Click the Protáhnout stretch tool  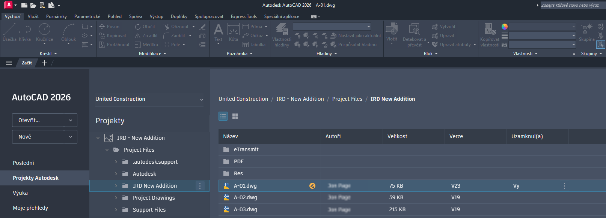[114, 45]
